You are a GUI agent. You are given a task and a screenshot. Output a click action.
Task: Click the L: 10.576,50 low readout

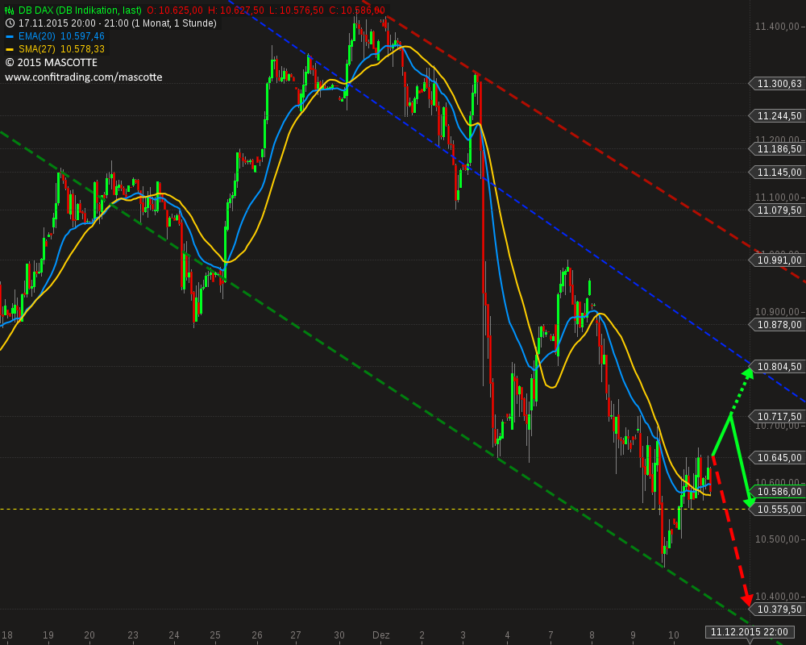[x=297, y=10]
